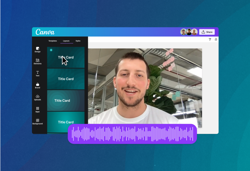This screenshot has width=250, height=171.
Task: Open the Apps grid in sidebar
Action: click(37, 110)
